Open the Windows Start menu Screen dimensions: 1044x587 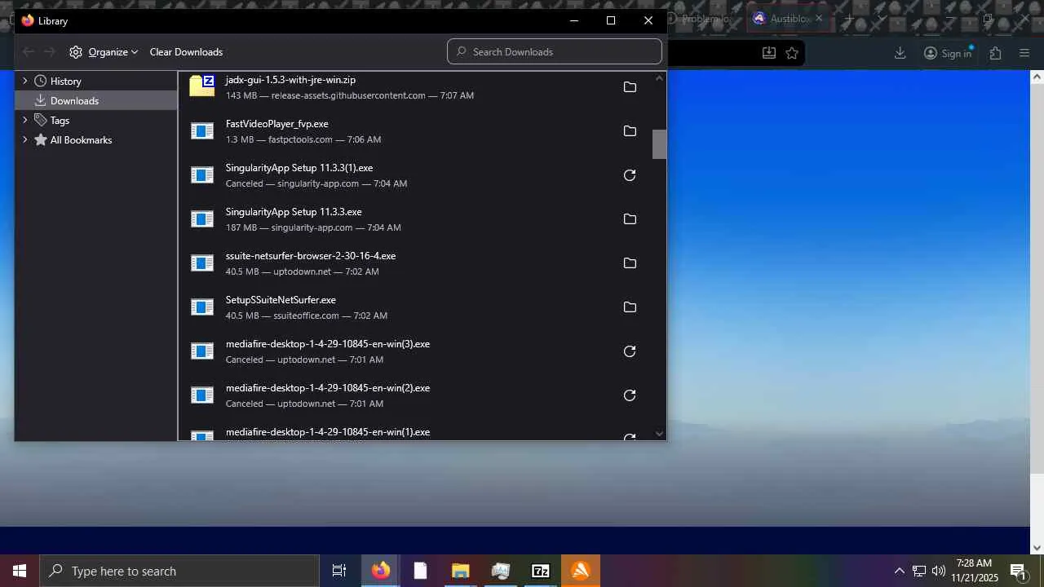pos(20,571)
